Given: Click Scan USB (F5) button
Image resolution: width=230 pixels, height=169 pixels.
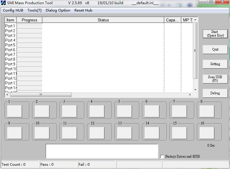Looking at the screenshot, I should click(x=215, y=79).
